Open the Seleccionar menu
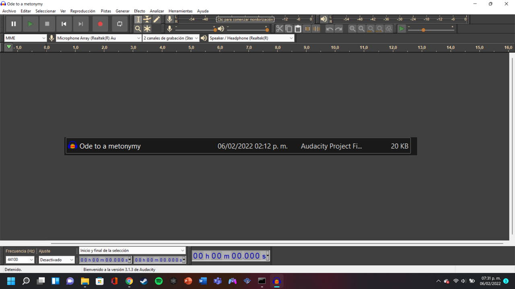 [45, 11]
